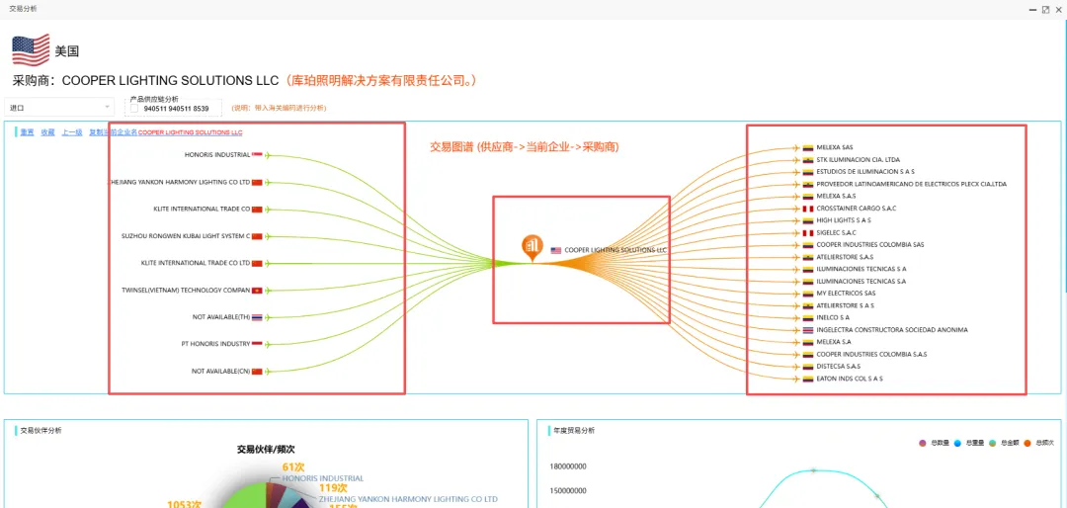Click the Colombia flag beside HIGH LIGHTS S A S

point(808,220)
